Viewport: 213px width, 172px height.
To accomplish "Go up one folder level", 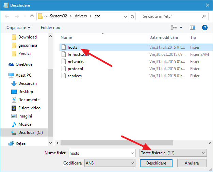I will (x=32, y=16).
